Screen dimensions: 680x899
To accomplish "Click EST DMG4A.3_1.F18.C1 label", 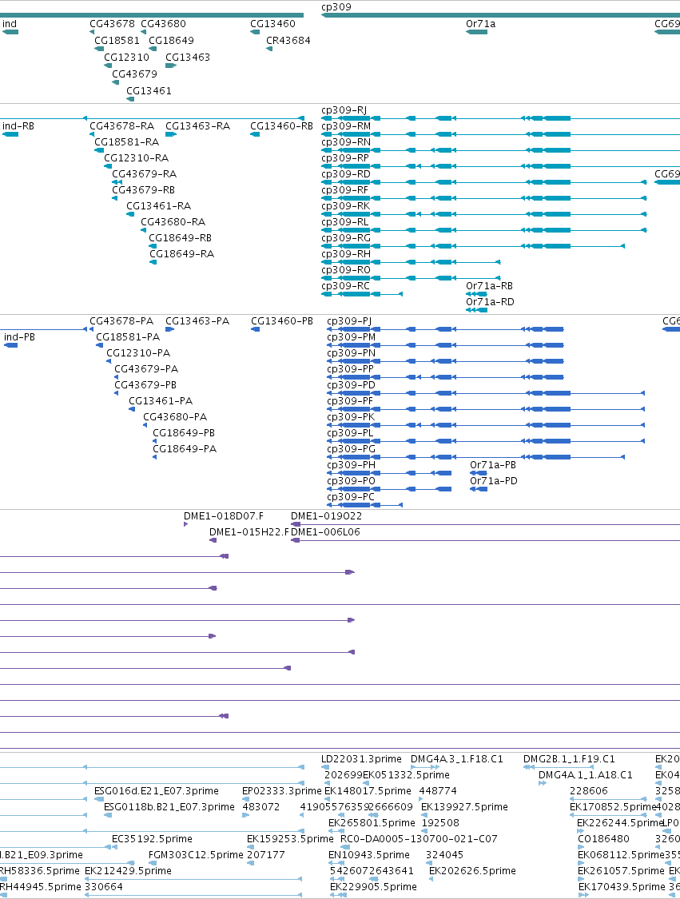I will (457, 758).
